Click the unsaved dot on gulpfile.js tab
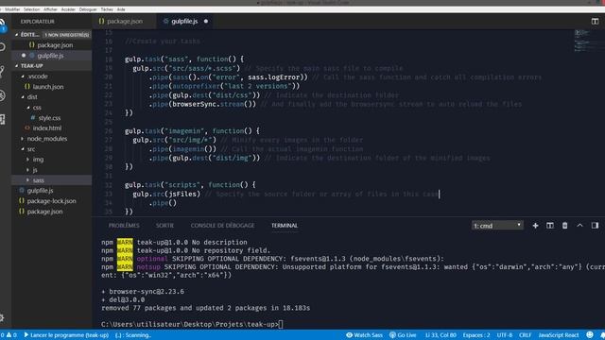605x340 pixels. coord(206,21)
